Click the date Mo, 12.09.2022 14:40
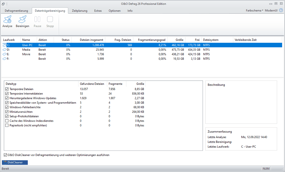 click(x=254, y=137)
